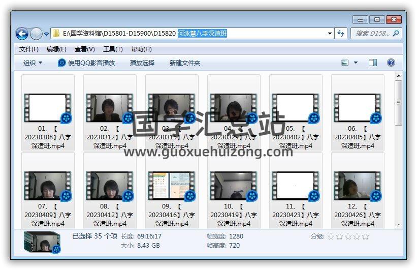Refresh the folder with the refresh button
The height and width of the screenshot is (270, 417).
point(341,34)
